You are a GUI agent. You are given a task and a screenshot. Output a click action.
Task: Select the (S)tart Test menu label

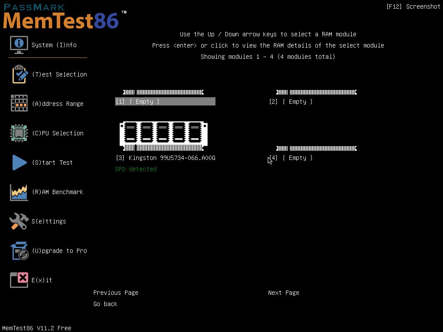52,163
